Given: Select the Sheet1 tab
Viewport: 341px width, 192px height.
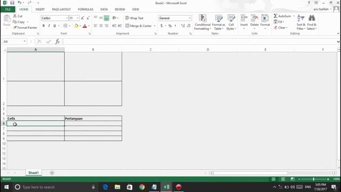Looking at the screenshot, I should [x=34, y=173].
